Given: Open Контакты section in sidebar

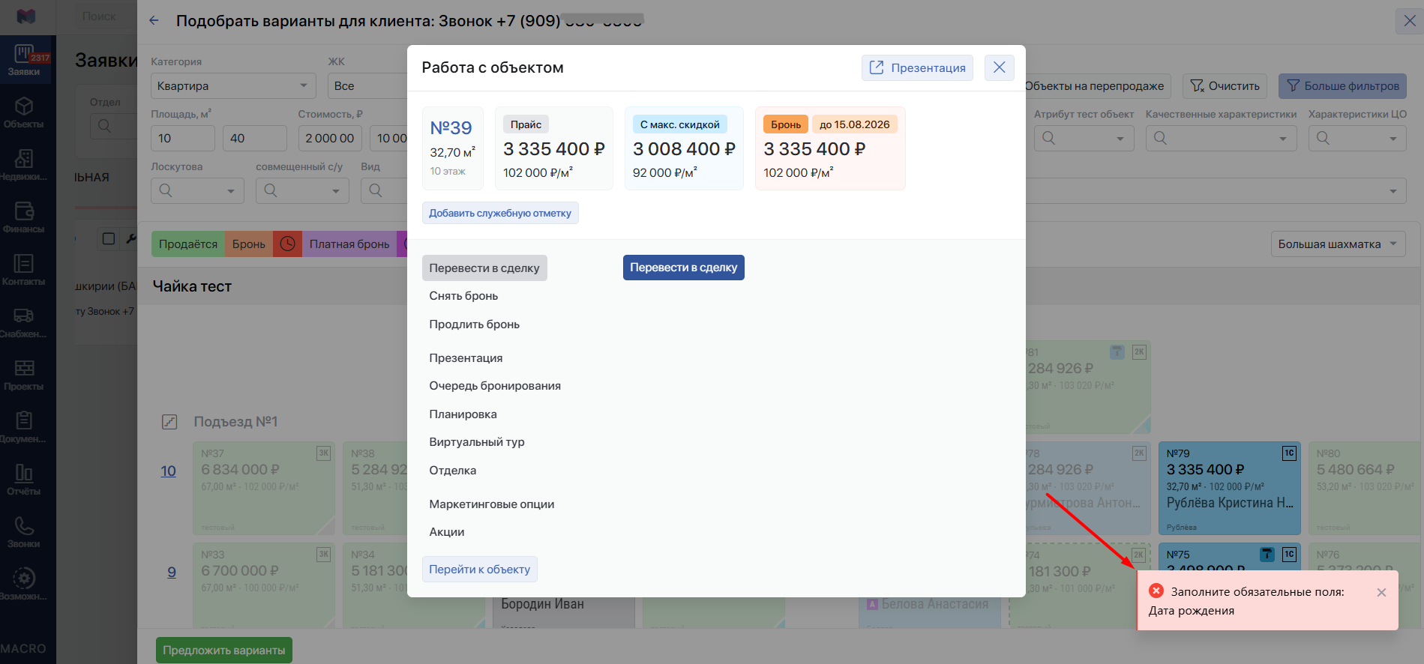Looking at the screenshot, I should tap(25, 270).
